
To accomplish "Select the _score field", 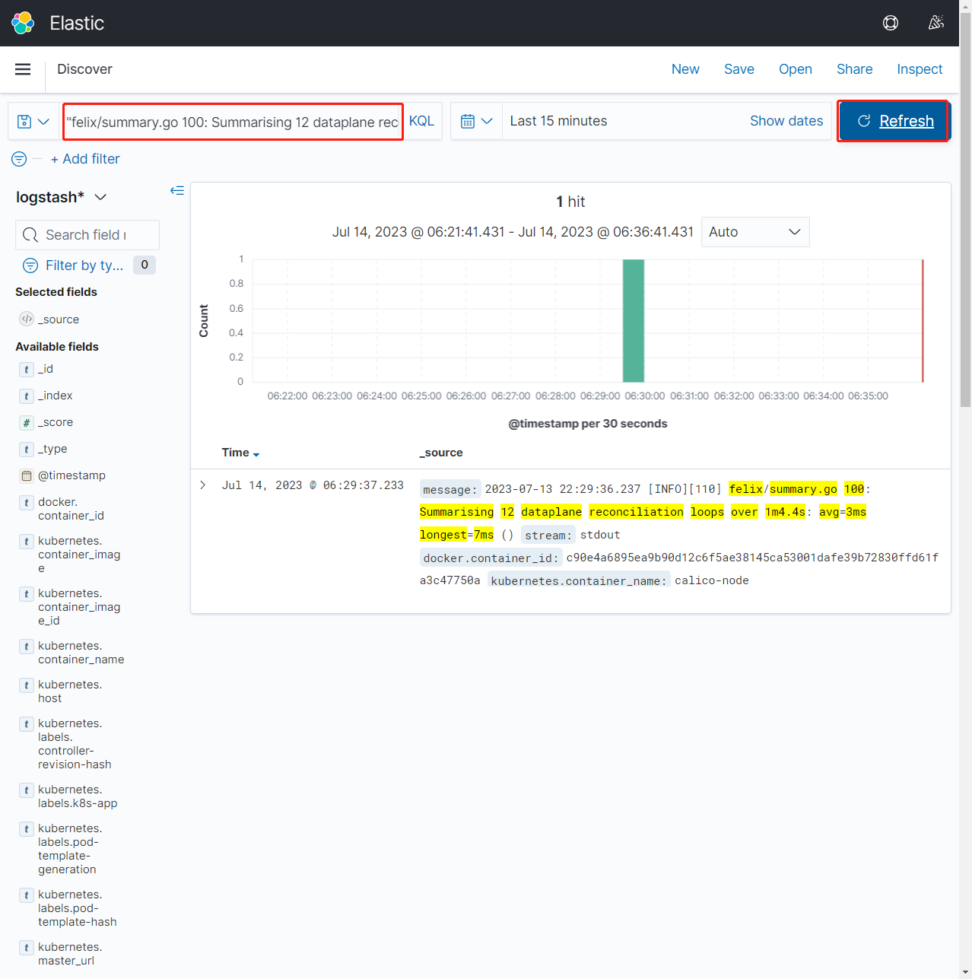I will click(56, 422).
